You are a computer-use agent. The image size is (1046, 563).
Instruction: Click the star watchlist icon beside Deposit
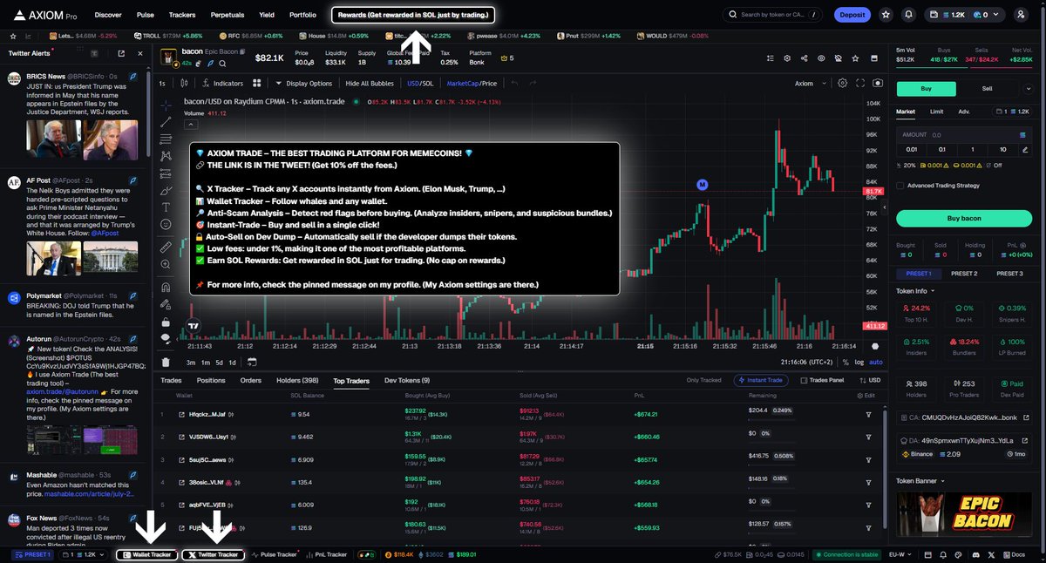886,15
